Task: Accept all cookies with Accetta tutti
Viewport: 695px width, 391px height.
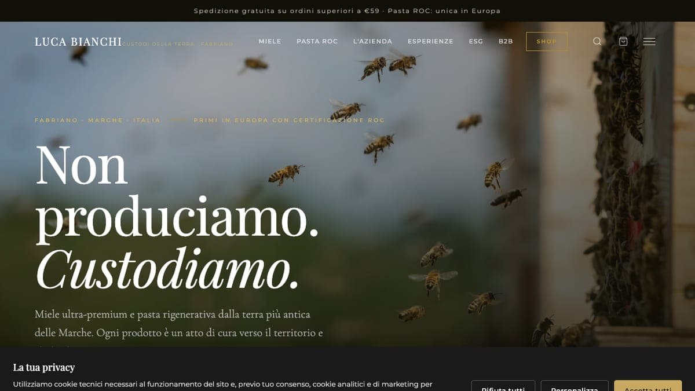Action: pos(648,386)
